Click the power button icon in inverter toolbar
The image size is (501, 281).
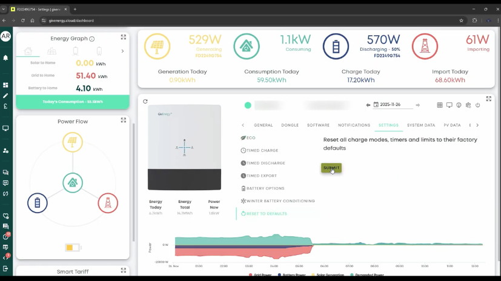(x=478, y=105)
